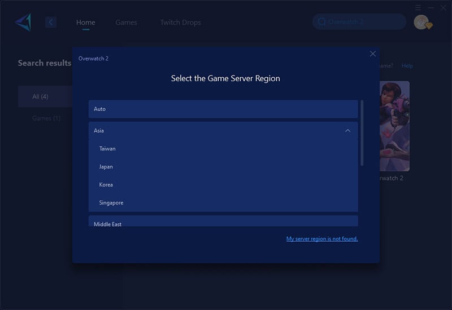Choose the Japan server

pyautogui.click(x=223, y=167)
